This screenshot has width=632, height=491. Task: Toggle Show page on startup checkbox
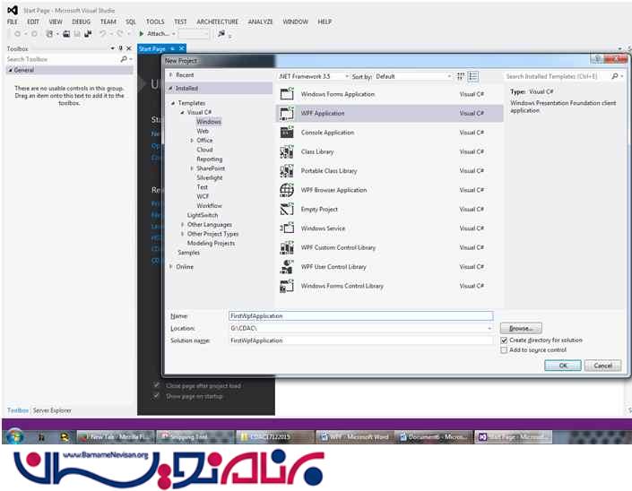157,396
